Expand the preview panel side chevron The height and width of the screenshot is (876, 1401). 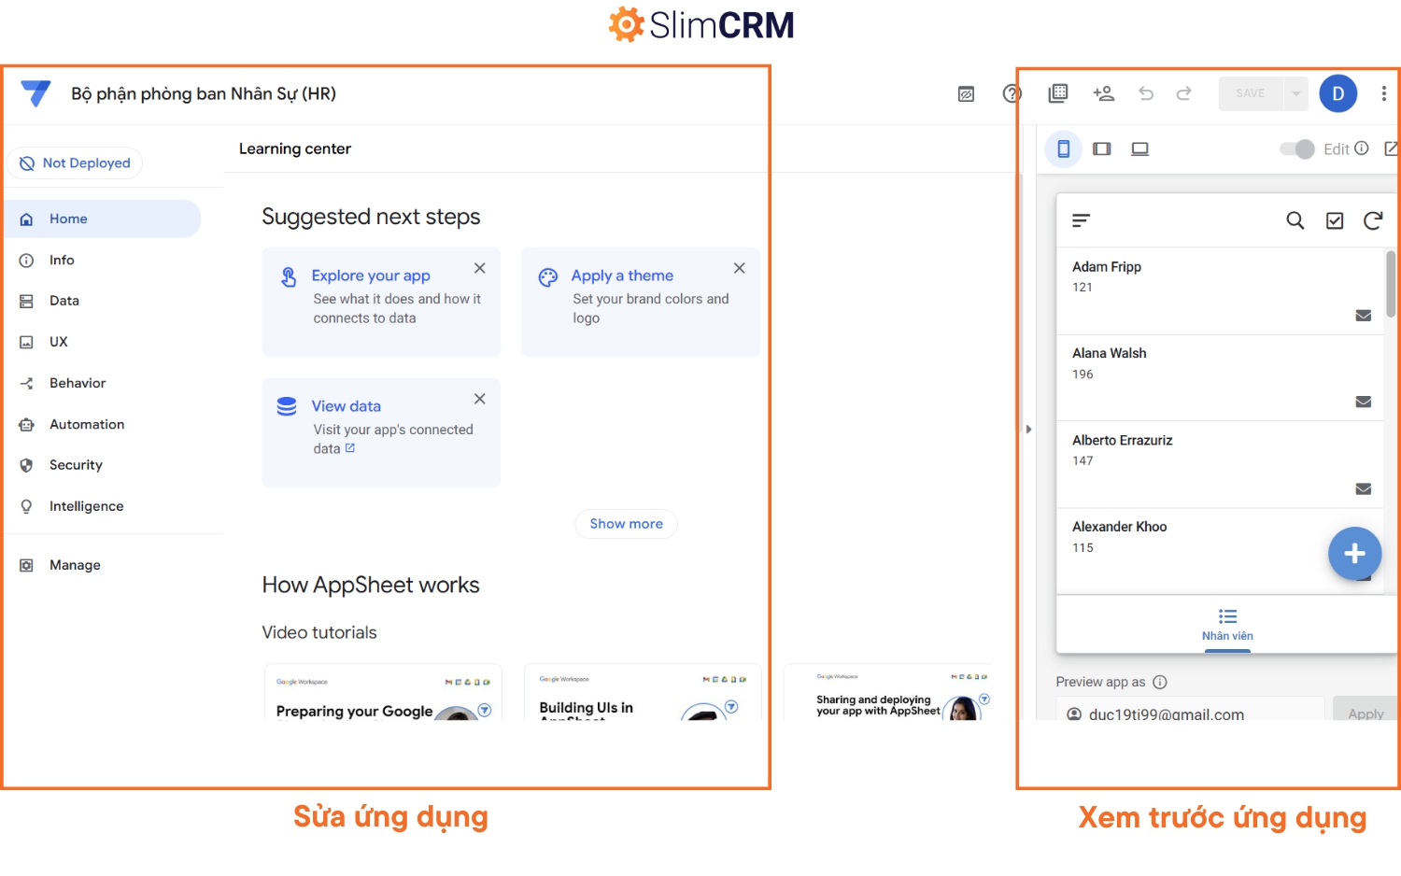point(1028,429)
